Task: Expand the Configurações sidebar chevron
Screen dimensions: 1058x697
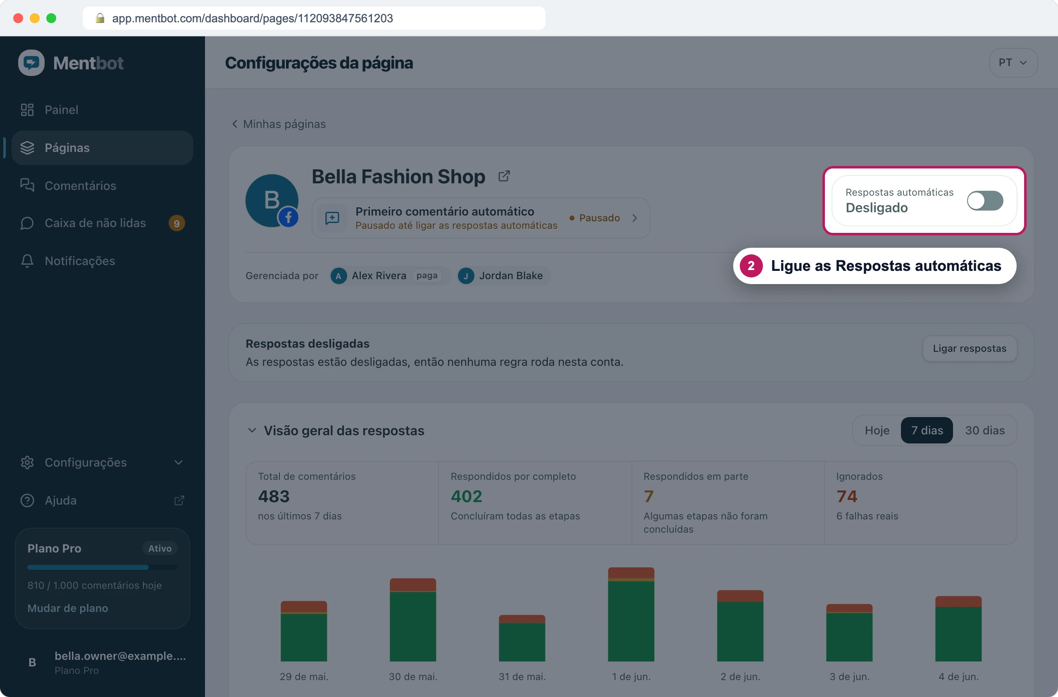Action: 179,462
